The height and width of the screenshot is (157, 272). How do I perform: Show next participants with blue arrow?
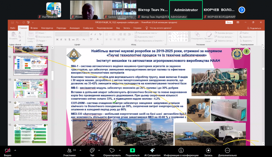coord(242,10)
